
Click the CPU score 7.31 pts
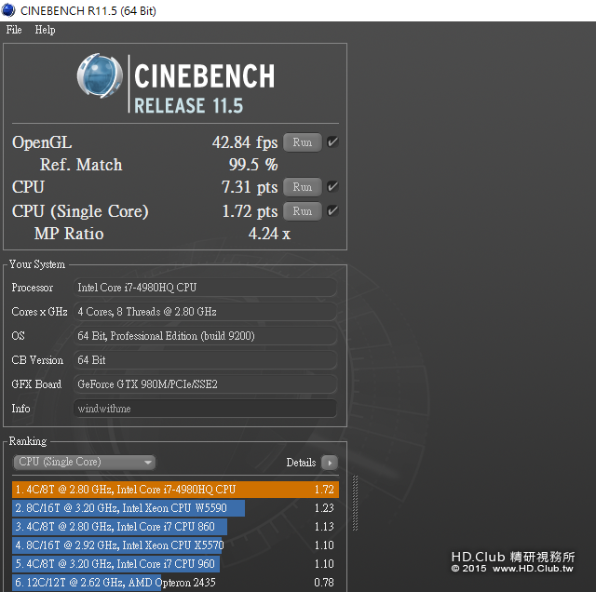point(250,187)
